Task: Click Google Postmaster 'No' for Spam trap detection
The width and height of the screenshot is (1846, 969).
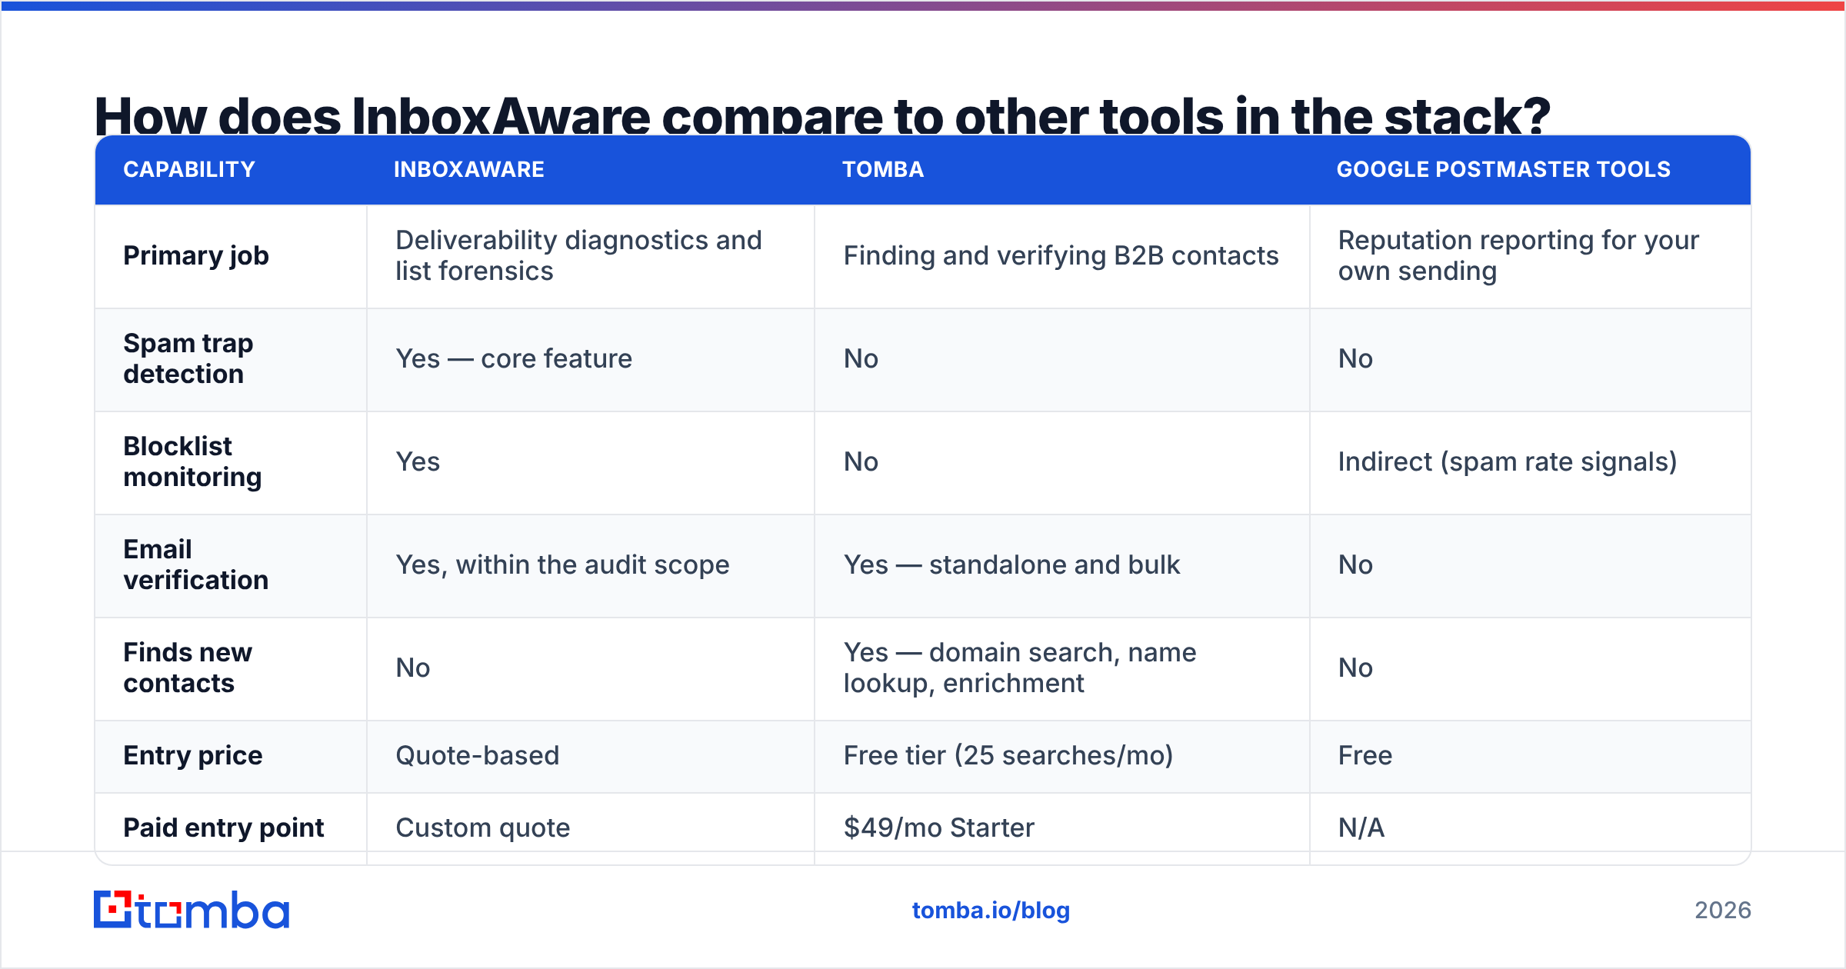Action: [x=1355, y=358]
